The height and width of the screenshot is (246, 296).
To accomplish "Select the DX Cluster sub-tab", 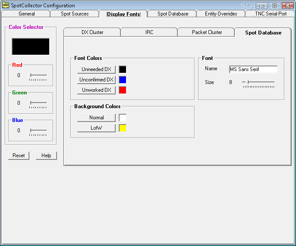I will 92,32.
